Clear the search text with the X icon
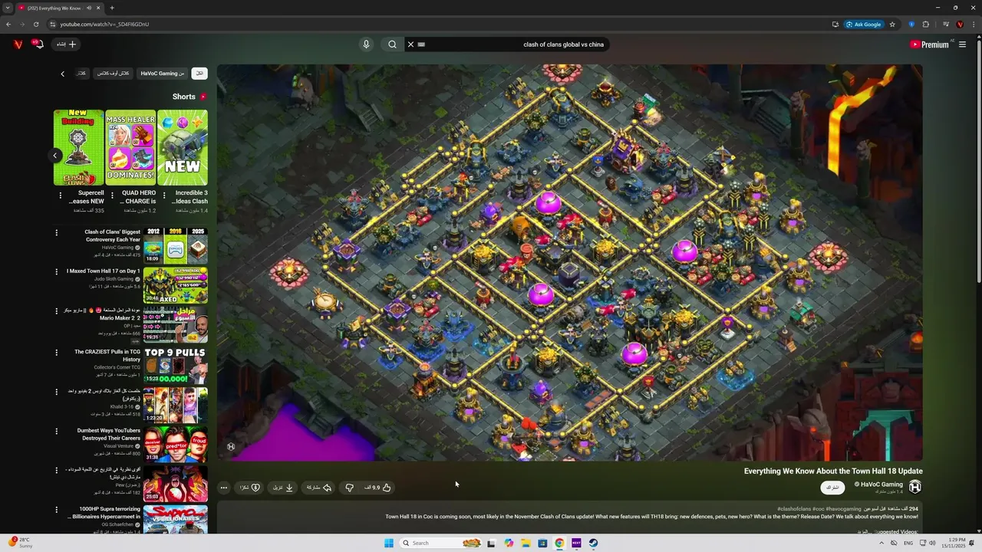 click(x=410, y=44)
